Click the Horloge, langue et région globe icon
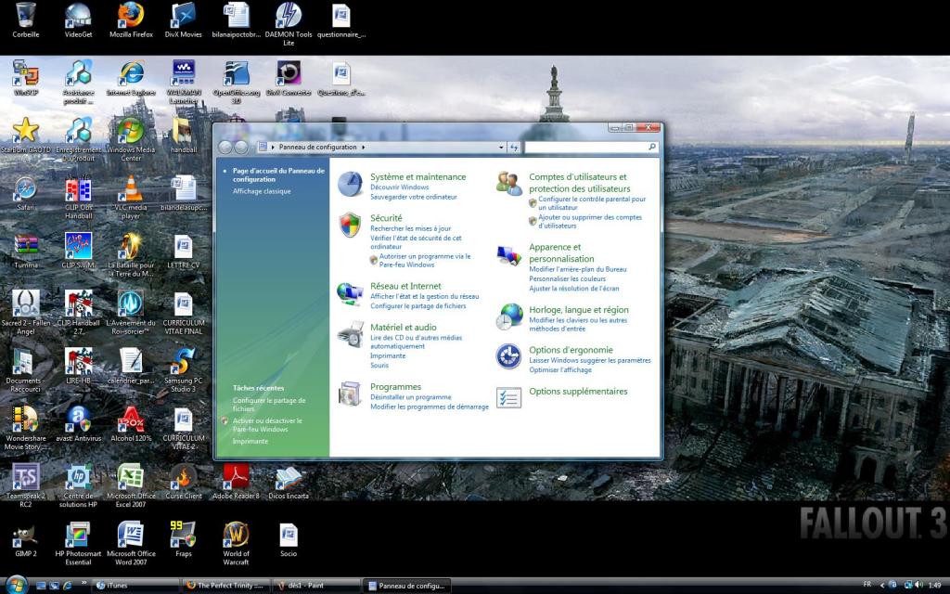 (x=509, y=316)
